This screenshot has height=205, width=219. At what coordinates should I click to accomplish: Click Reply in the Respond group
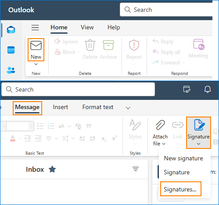coord(163,42)
